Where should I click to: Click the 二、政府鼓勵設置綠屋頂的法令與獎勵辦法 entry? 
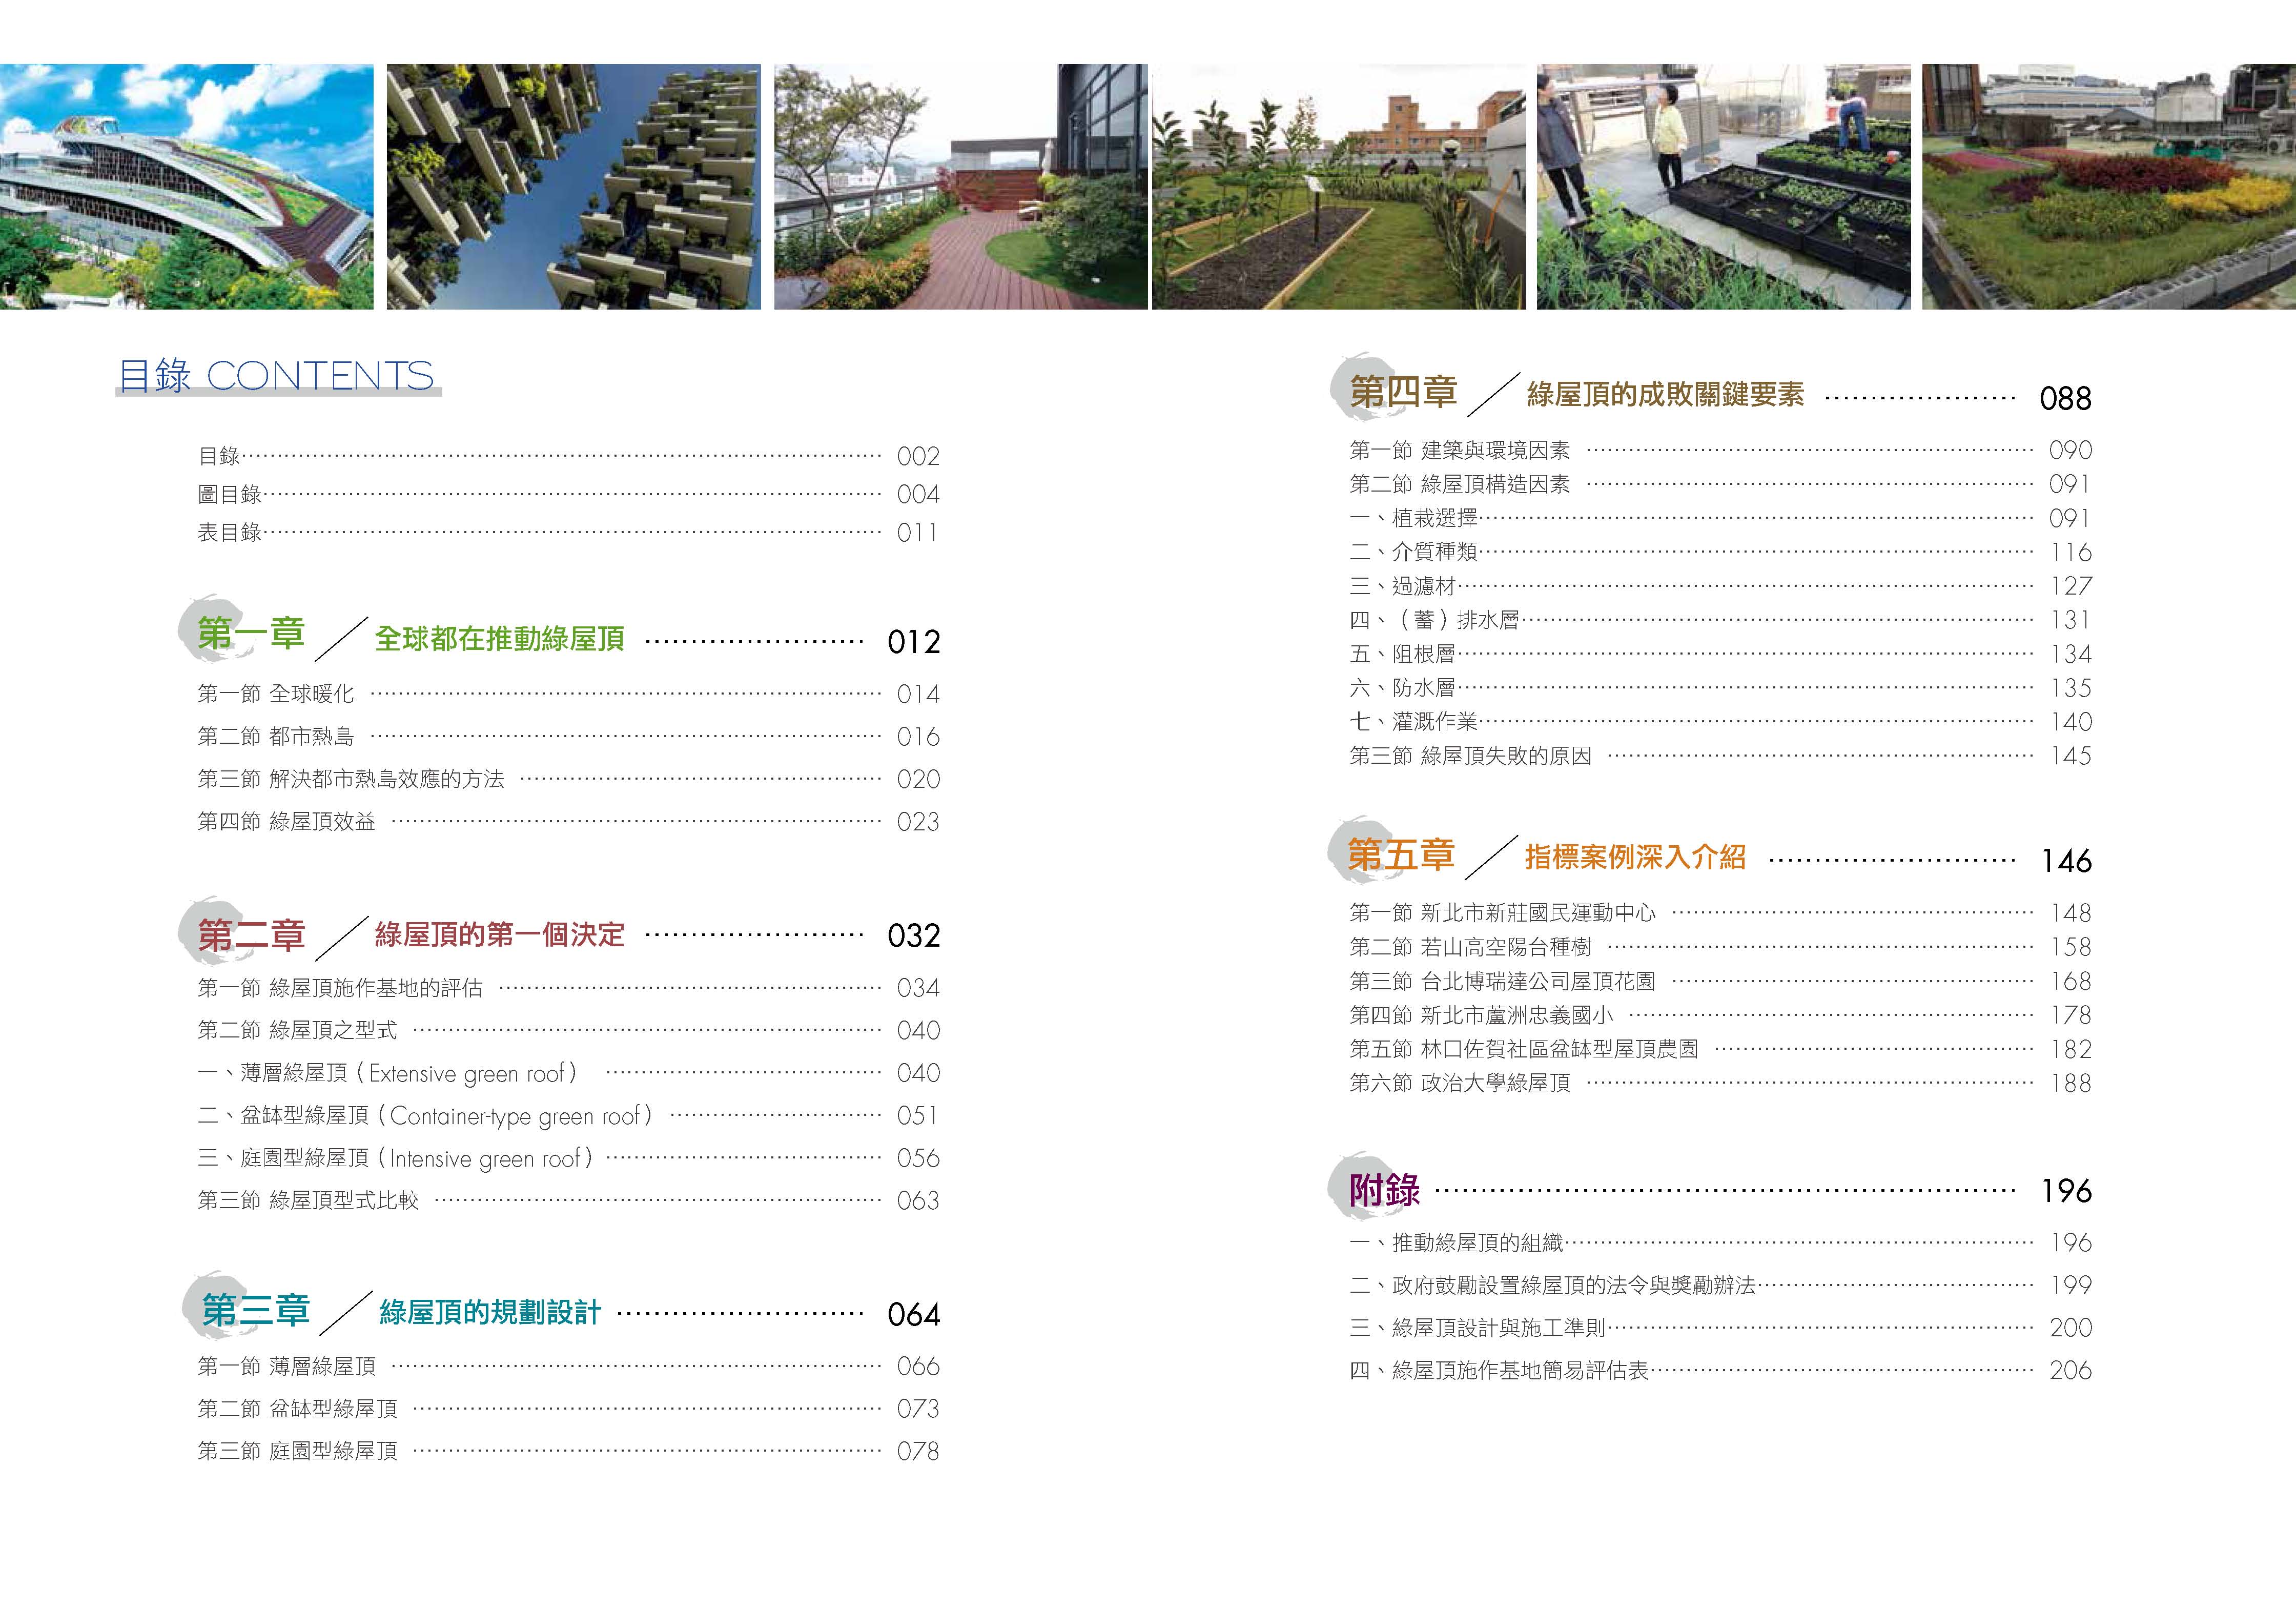click(x=1720, y=1285)
